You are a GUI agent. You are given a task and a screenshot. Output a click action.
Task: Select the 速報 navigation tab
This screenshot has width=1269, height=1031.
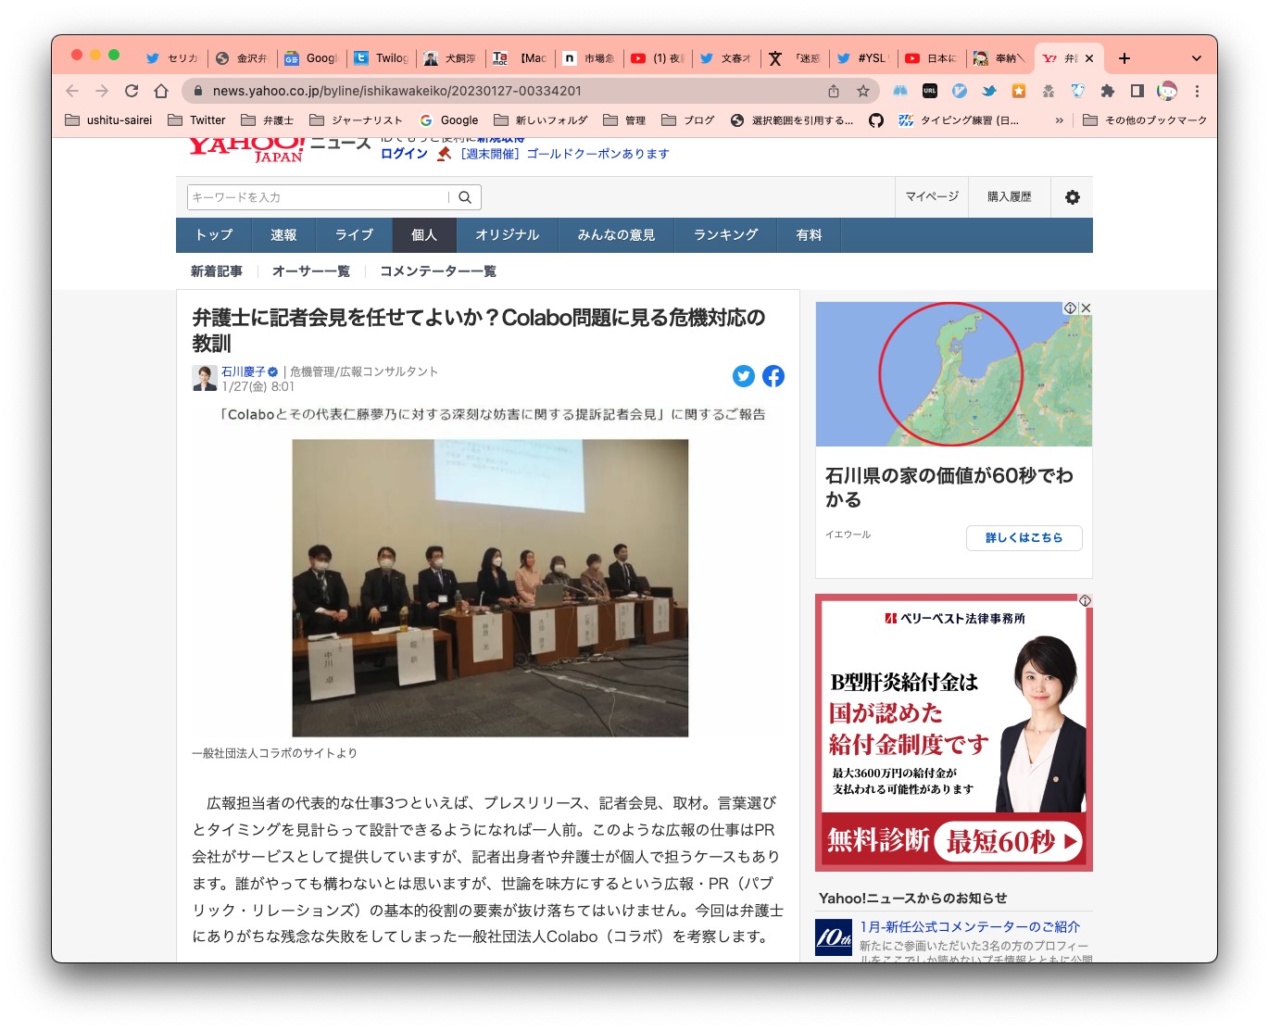tap(283, 235)
